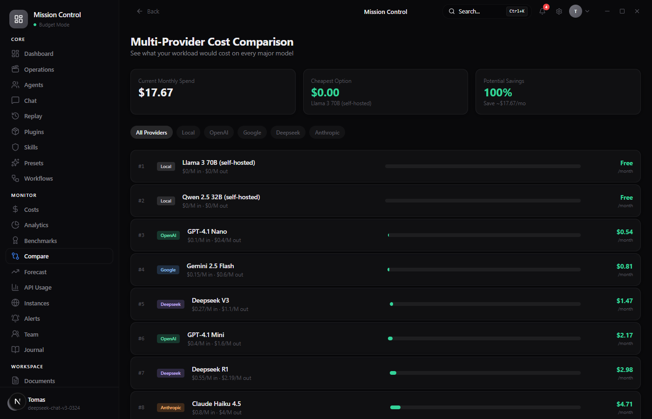Screen dimensions: 652x419
Task: Open the Replay history icon
Action: click(15, 116)
